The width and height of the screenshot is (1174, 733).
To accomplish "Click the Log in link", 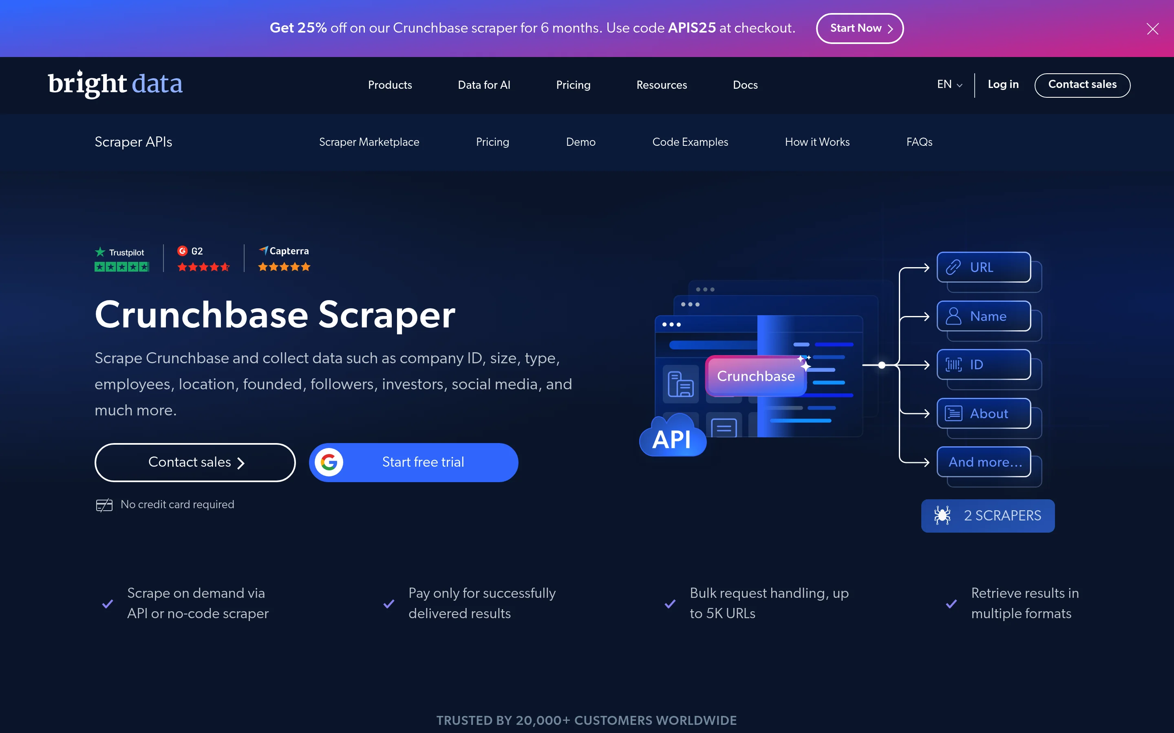I will click(x=1003, y=84).
